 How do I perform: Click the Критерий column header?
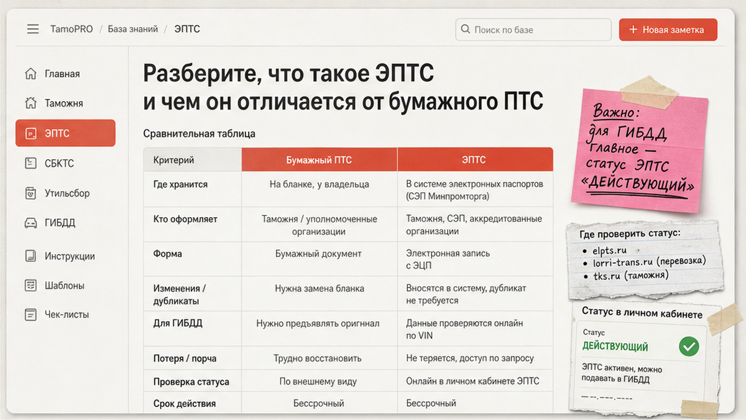tap(193, 160)
